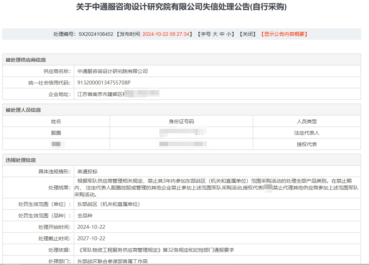Select the announcement title heading

click(181, 7)
